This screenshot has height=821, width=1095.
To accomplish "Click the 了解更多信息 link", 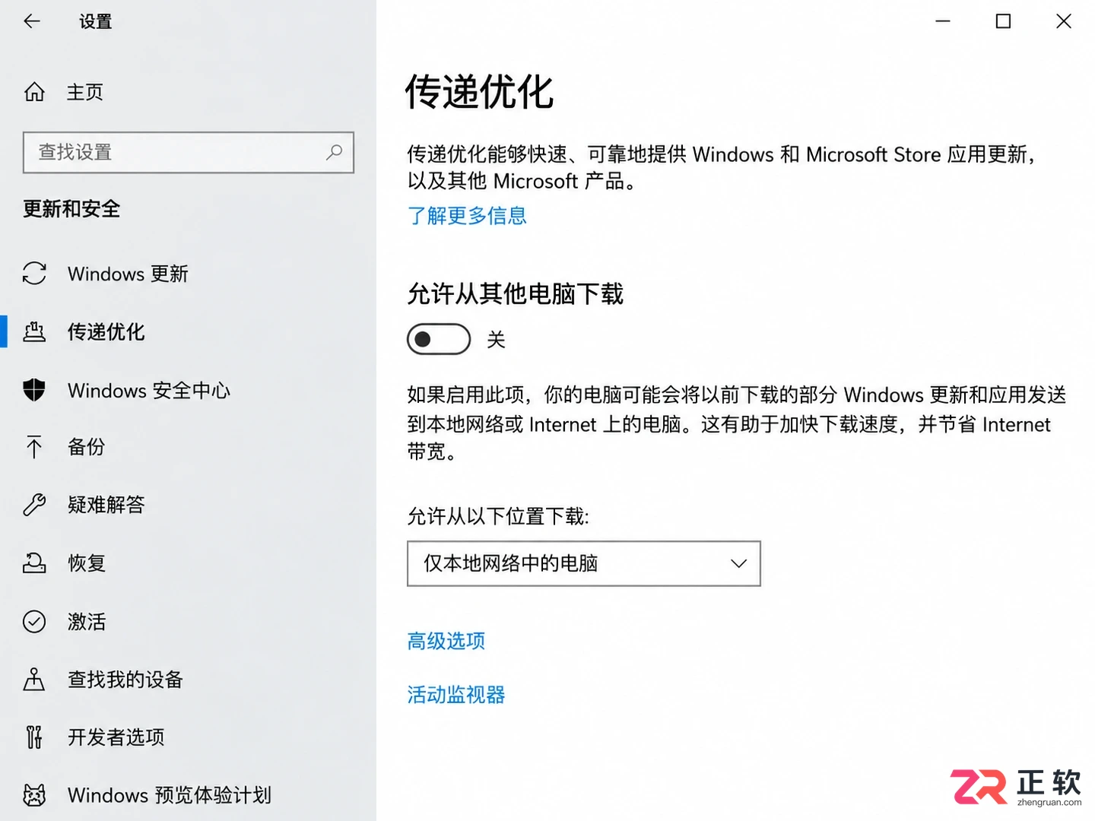I will tap(467, 216).
